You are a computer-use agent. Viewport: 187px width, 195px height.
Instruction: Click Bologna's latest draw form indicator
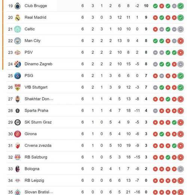point(181,169)
